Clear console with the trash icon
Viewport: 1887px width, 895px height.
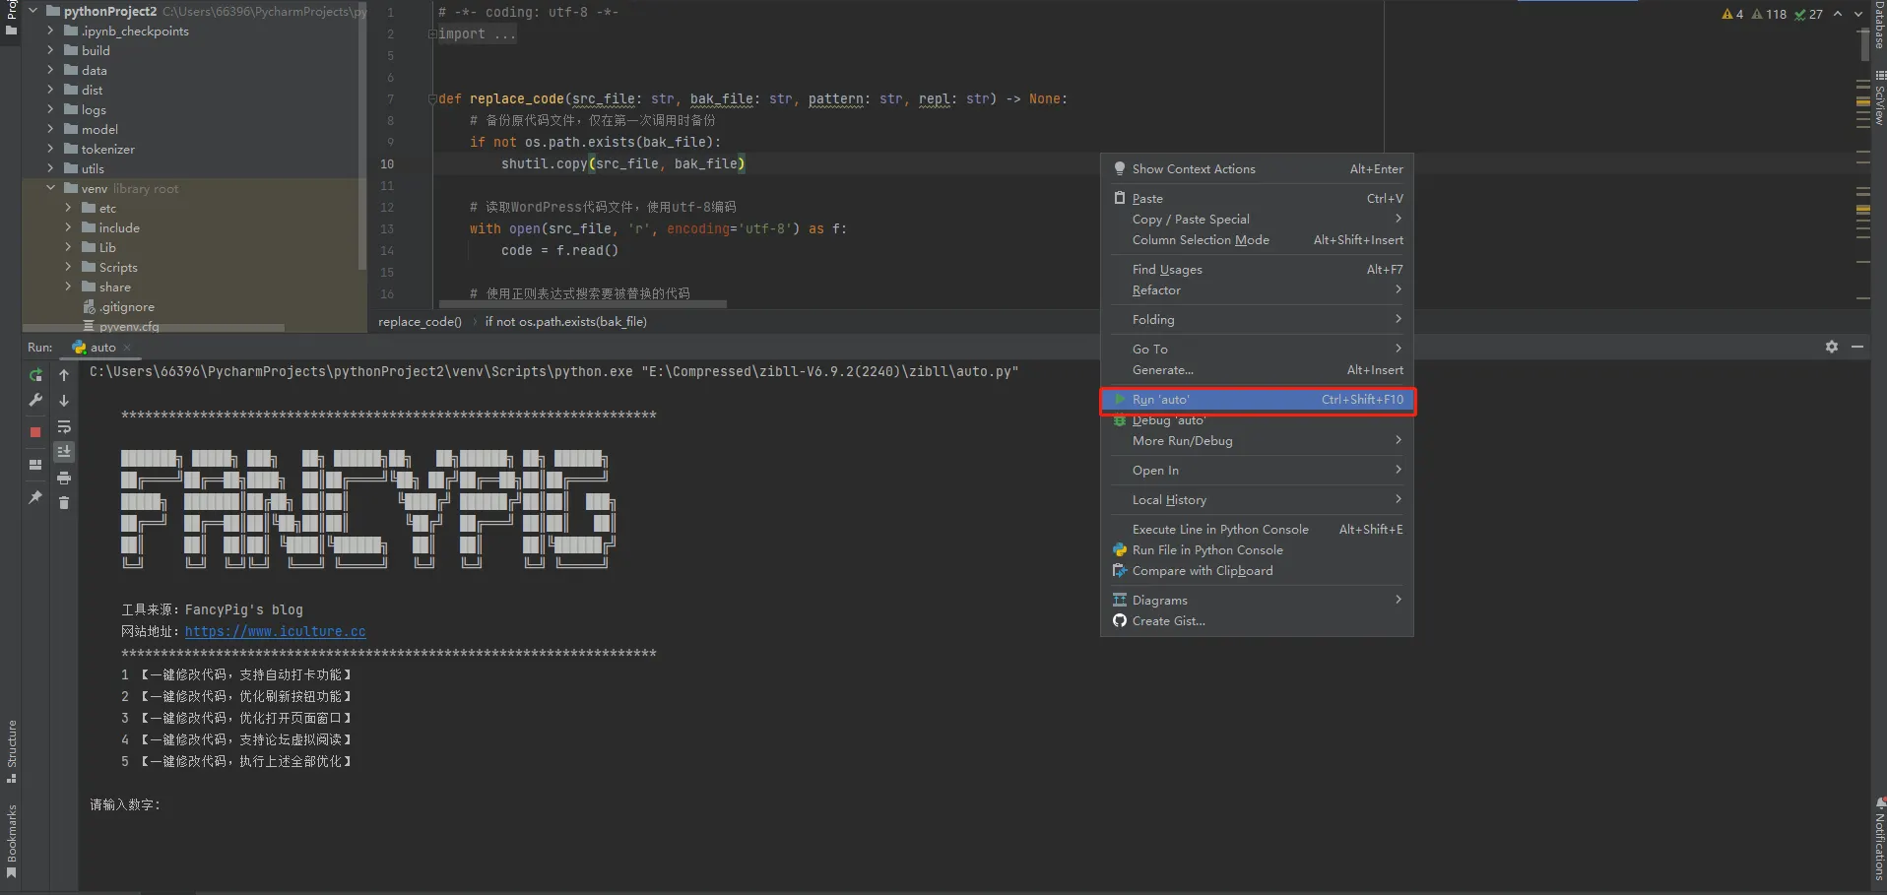coord(64,503)
